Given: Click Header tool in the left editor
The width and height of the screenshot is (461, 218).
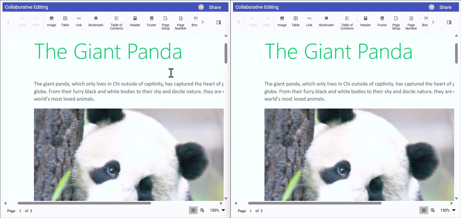Looking at the screenshot, I should coord(135,22).
